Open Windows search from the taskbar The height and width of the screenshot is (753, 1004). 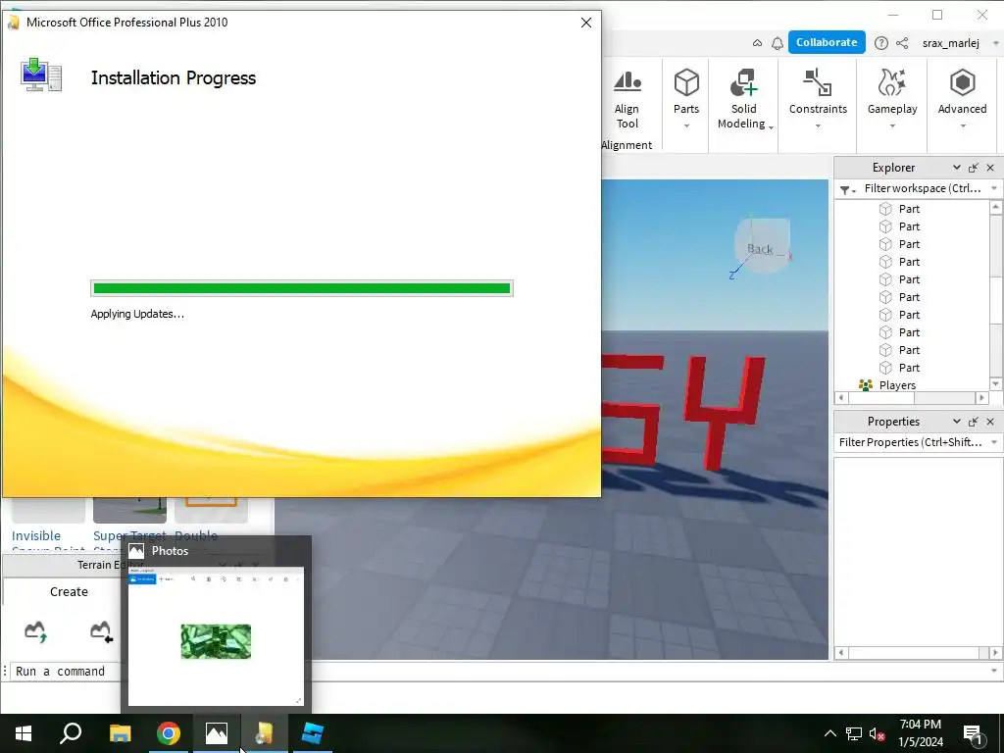[71, 733]
